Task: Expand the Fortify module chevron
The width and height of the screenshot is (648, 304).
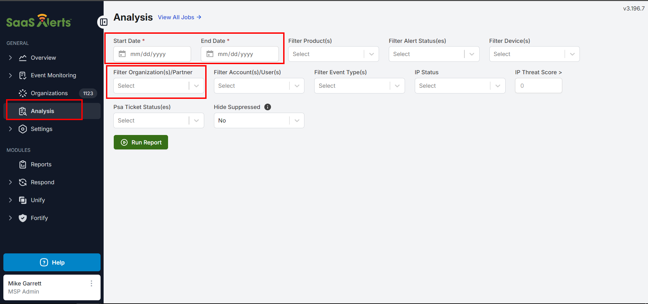Action: [x=10, y=218]
